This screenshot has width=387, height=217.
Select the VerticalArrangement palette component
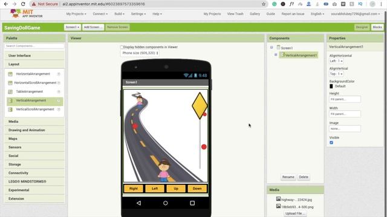click(x=34, y=101)
